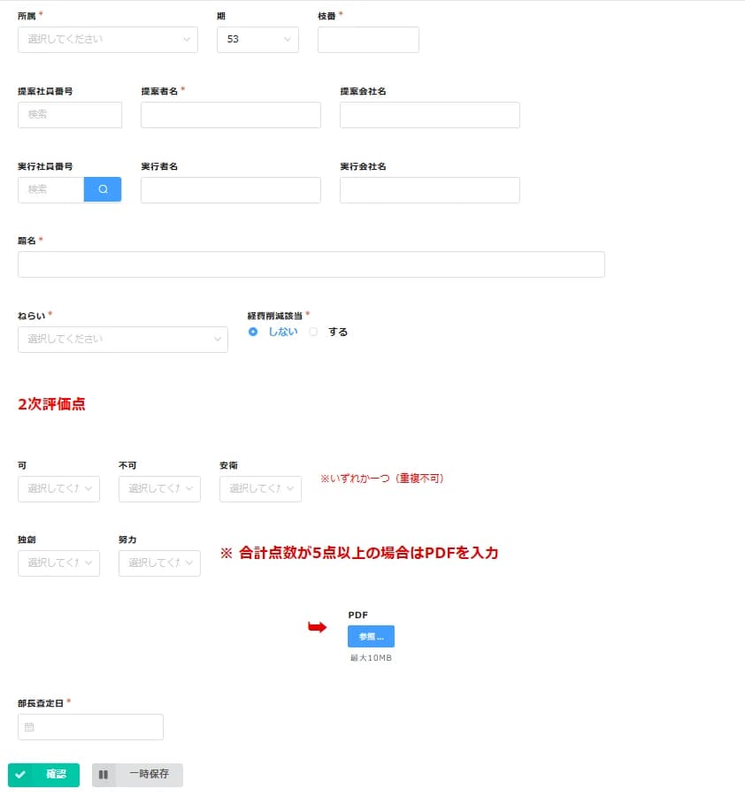Screen dimensions: 745x804
Task: Focus the 題名 text field
Action: click(311, 264)
